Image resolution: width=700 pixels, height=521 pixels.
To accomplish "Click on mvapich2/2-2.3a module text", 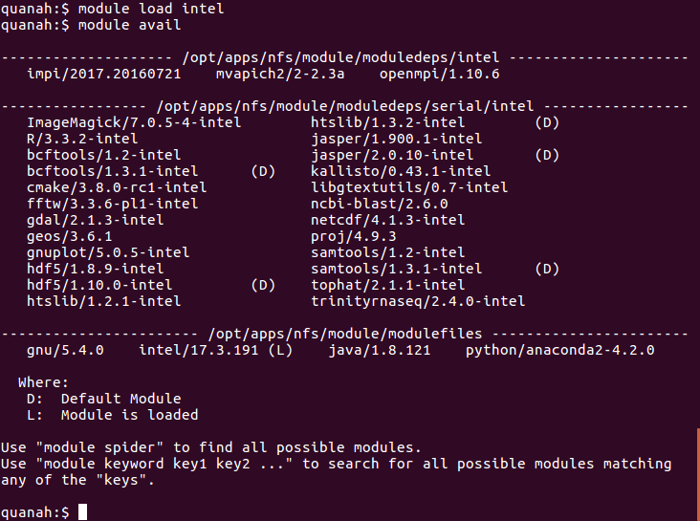I will [x=280, y=74].
